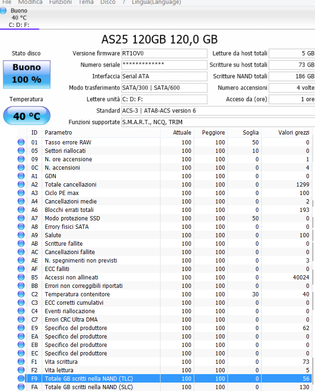Click status icon of Modo protezione SSD row

point(21,218)
